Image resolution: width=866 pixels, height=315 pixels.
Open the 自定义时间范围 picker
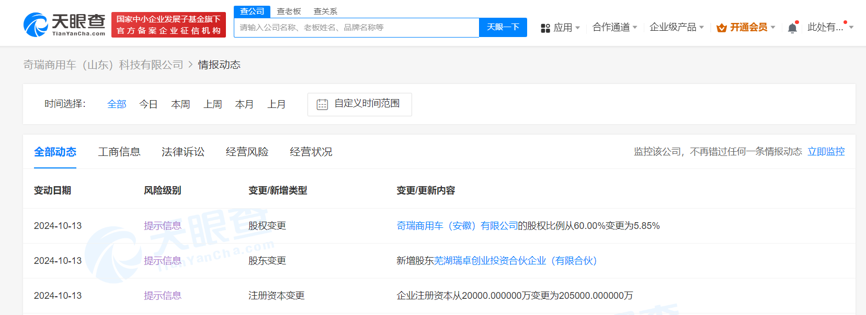tap(360, 104)
